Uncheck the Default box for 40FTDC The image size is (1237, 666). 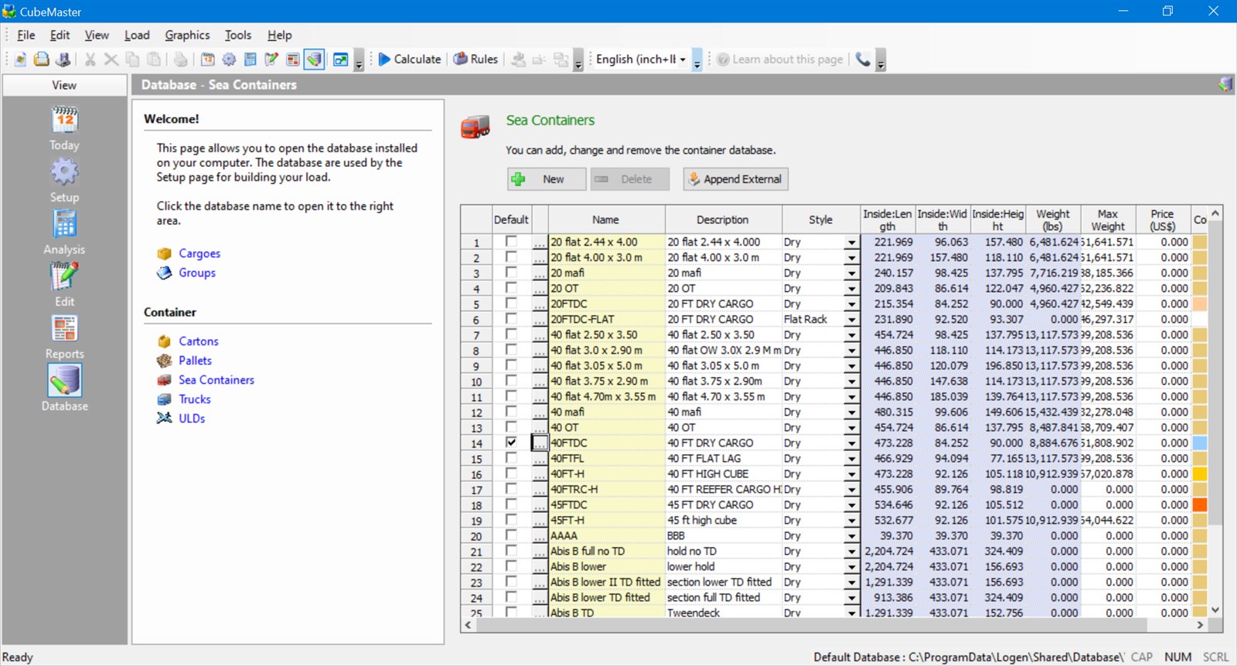511,443
